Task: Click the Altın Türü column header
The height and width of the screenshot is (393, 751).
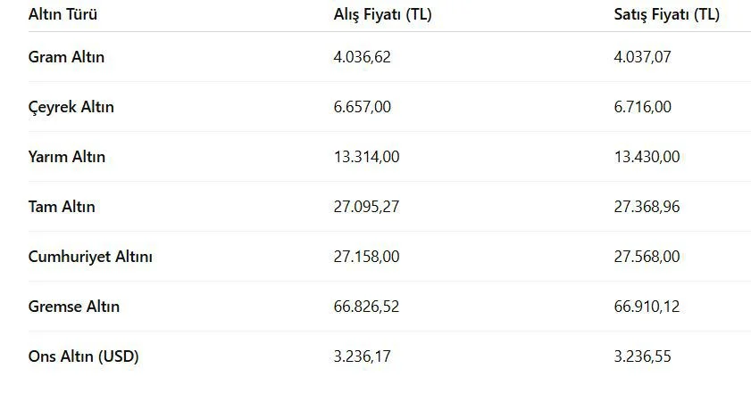Action: [x=63, y=14]
